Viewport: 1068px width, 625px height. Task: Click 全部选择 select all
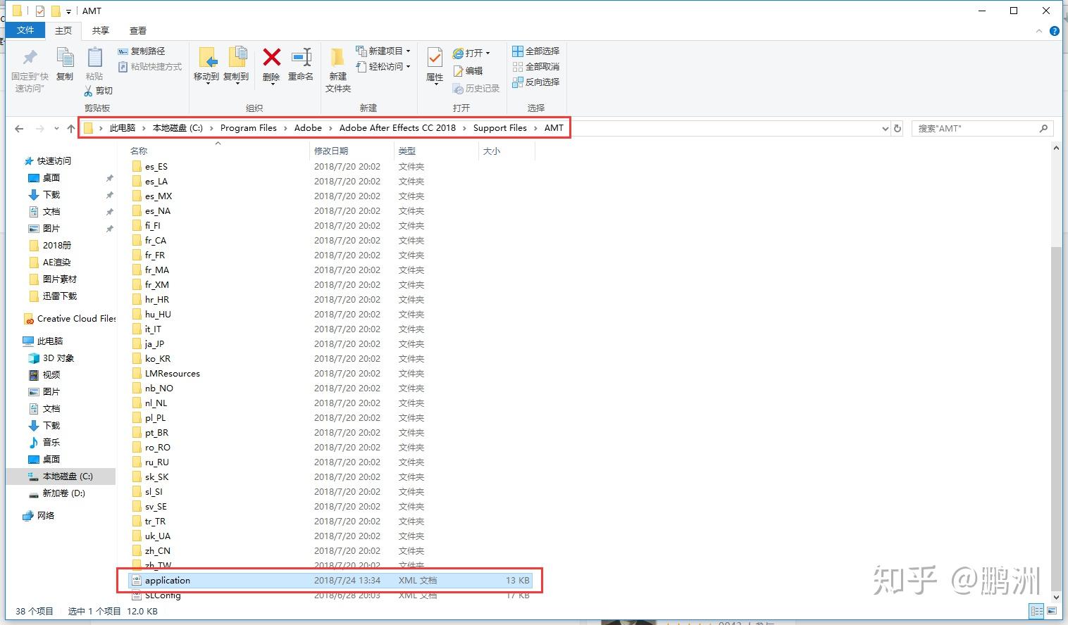(x=535, y=51)
